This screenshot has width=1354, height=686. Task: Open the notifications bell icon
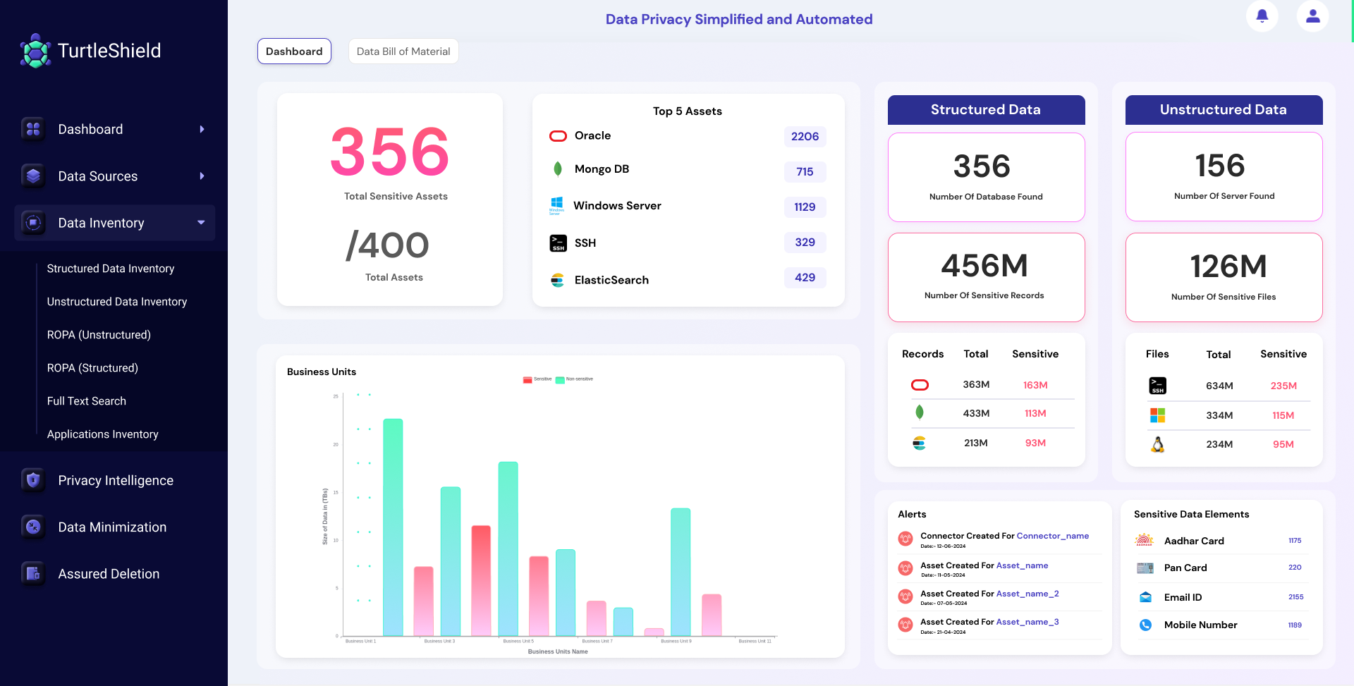[1262, 16]
